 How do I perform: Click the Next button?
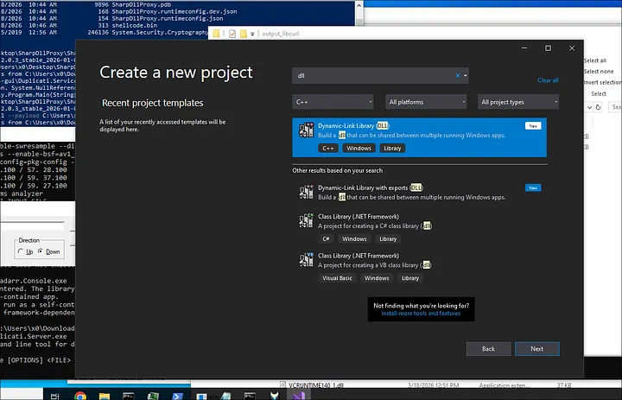coord(537,349)
